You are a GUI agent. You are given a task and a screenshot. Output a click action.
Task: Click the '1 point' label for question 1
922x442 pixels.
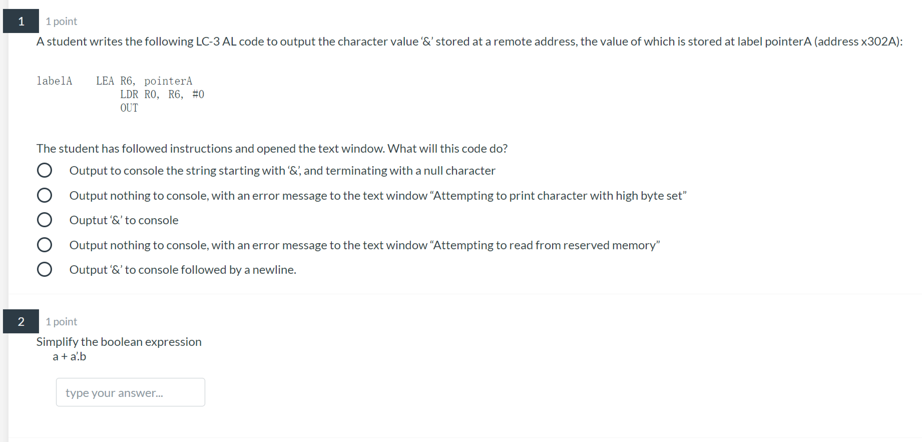(x=61, y=21)
